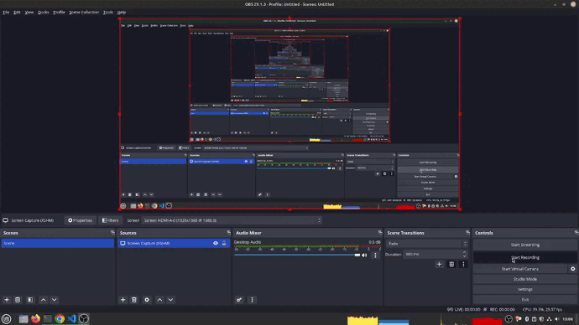Remove selected source with trash icon
The height and width of the screenshot is (325, 579).
tap(134, 300)
